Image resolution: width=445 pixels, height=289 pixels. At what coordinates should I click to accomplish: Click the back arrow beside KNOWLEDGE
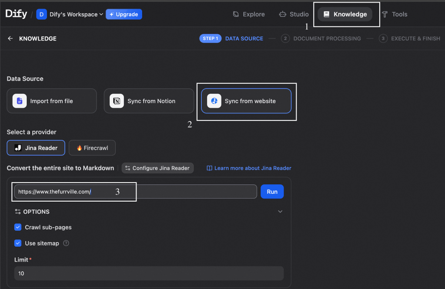[10, 39]
